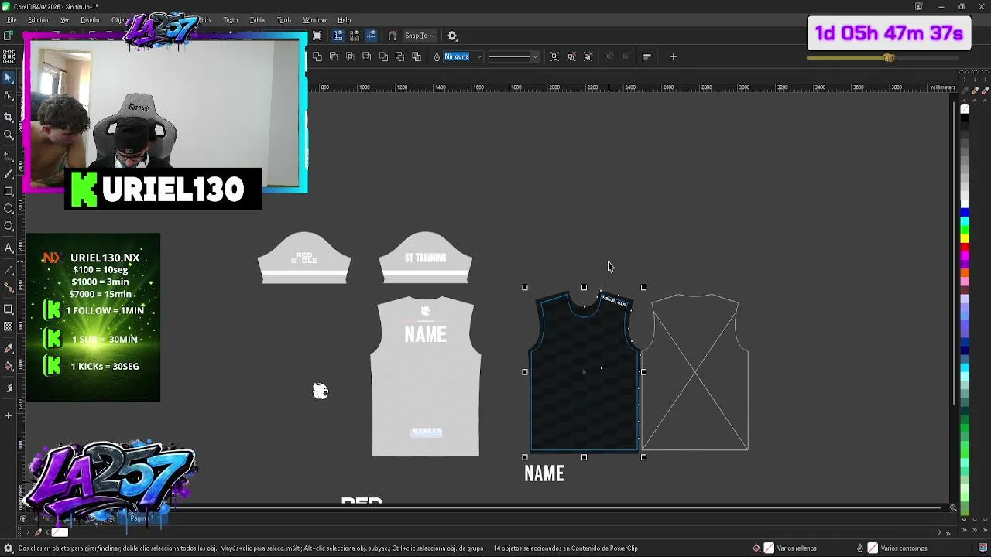
Task: Select the Interactive fill tool
Action: (x=9, y=366)
